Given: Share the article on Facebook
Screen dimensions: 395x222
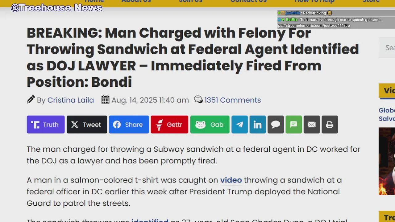Looking at the screenshot, I should [x=129, y=125].
